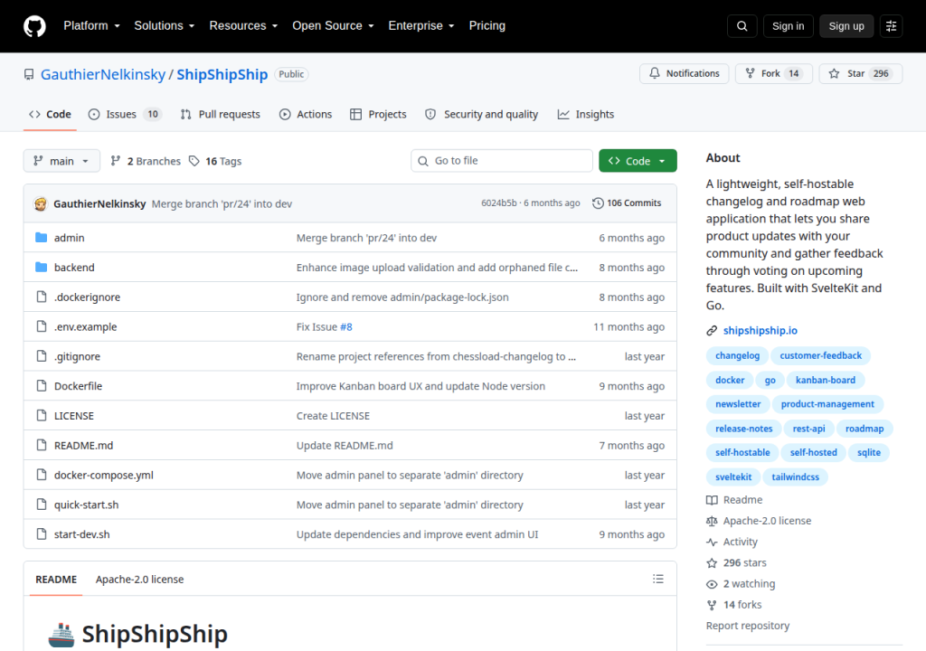Expand the Platform menu

click(91, 26)
